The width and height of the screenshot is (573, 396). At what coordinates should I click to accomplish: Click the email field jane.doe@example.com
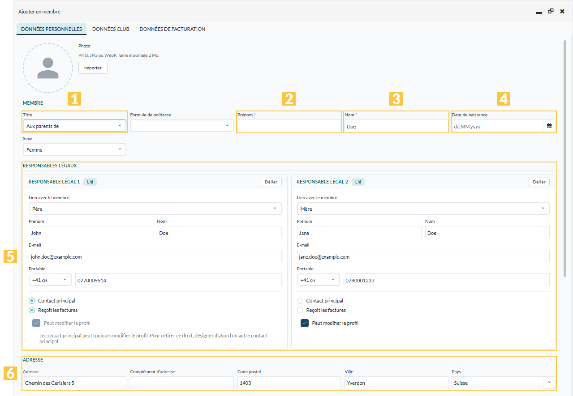(x=423, y=256)
